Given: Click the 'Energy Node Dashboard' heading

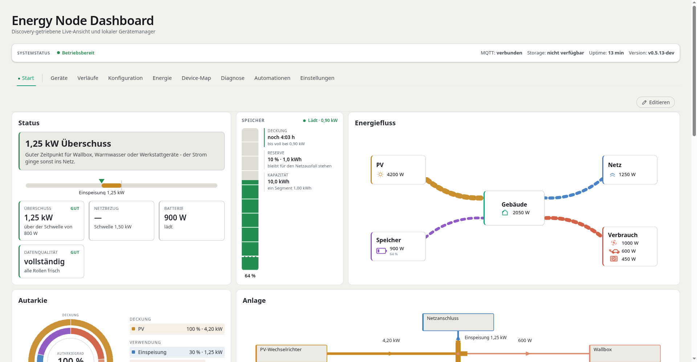Looking at the screenshot, I should [x=83, y=21].
